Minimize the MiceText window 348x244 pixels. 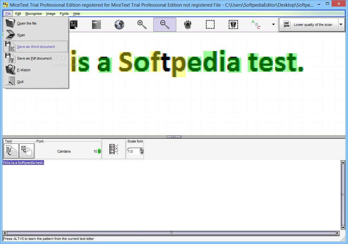(319, 3)
